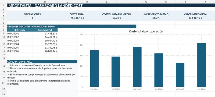Select column I header
The height and width of the screenshot is (97, 215).
(x=185, y=2)
